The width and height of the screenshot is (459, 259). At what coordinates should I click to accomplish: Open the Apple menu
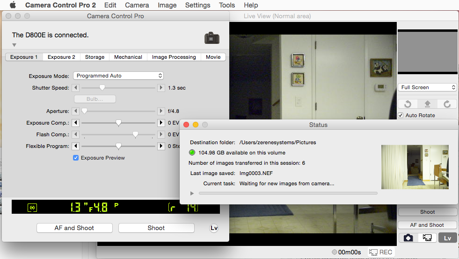coord(13,5)
